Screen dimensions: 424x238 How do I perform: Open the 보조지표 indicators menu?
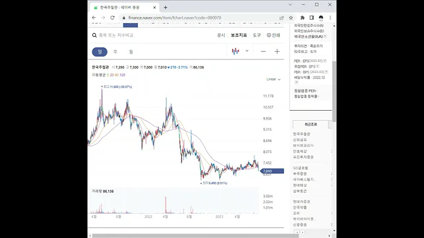238,35
